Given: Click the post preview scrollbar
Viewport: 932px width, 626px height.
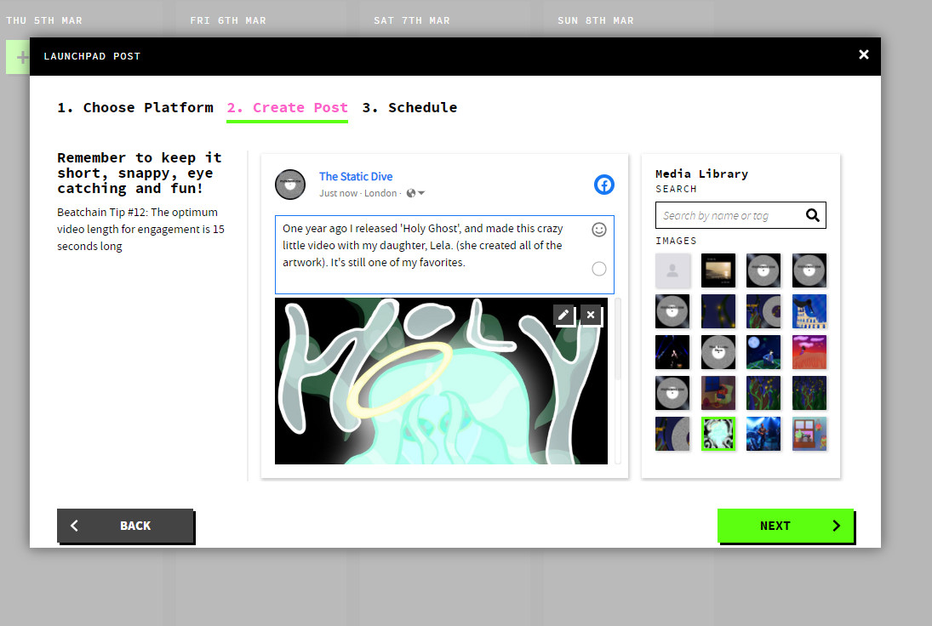Looking at the screenshot, I should point(618,339).
